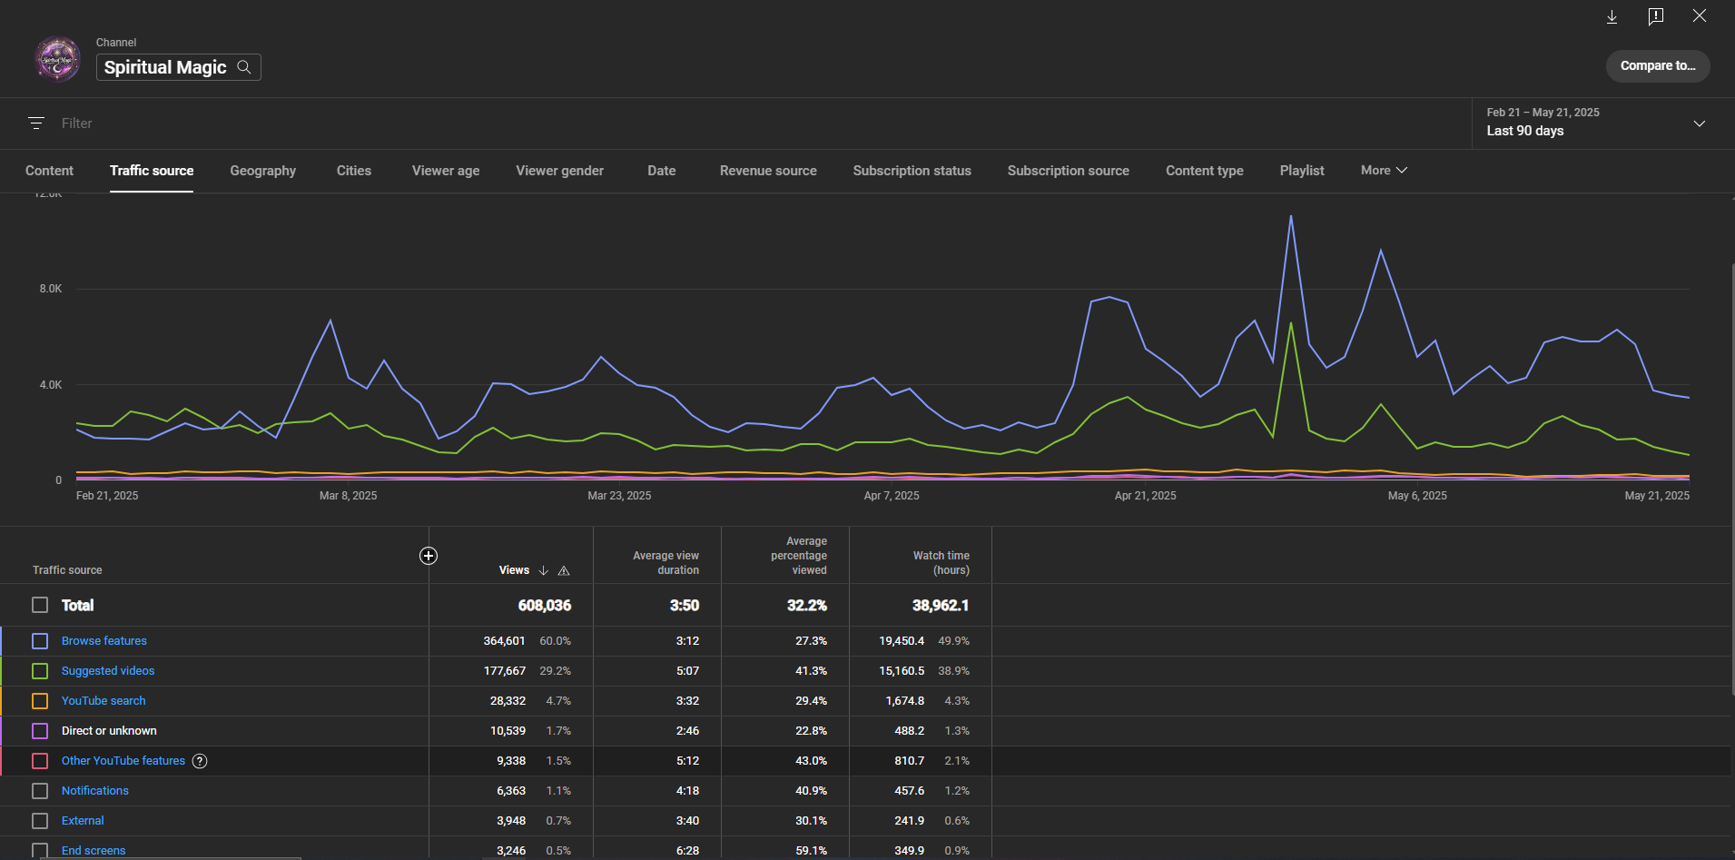Toggle Direct or unknown checkbox
Viewport: 1735px width, 860px height.
coord(40,731)
